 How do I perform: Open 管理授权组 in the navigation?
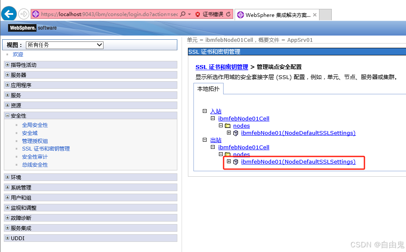point(35,141)
